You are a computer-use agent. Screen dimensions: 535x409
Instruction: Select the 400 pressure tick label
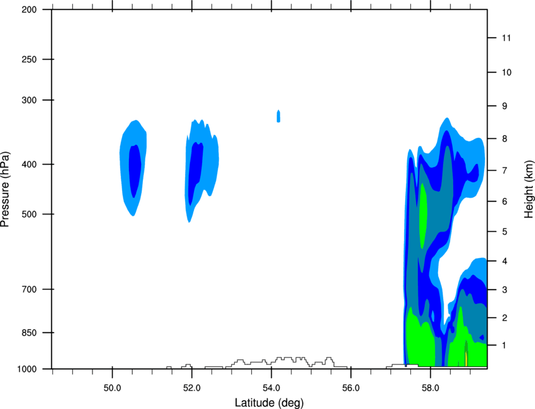point(29,164)
